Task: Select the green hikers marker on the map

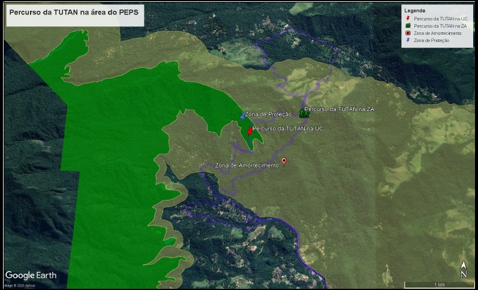Action: (x=303, y=113)
